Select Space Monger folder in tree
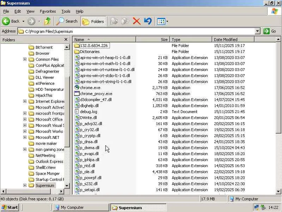This screenshot has height=212, width=282. tap(48, 173)
